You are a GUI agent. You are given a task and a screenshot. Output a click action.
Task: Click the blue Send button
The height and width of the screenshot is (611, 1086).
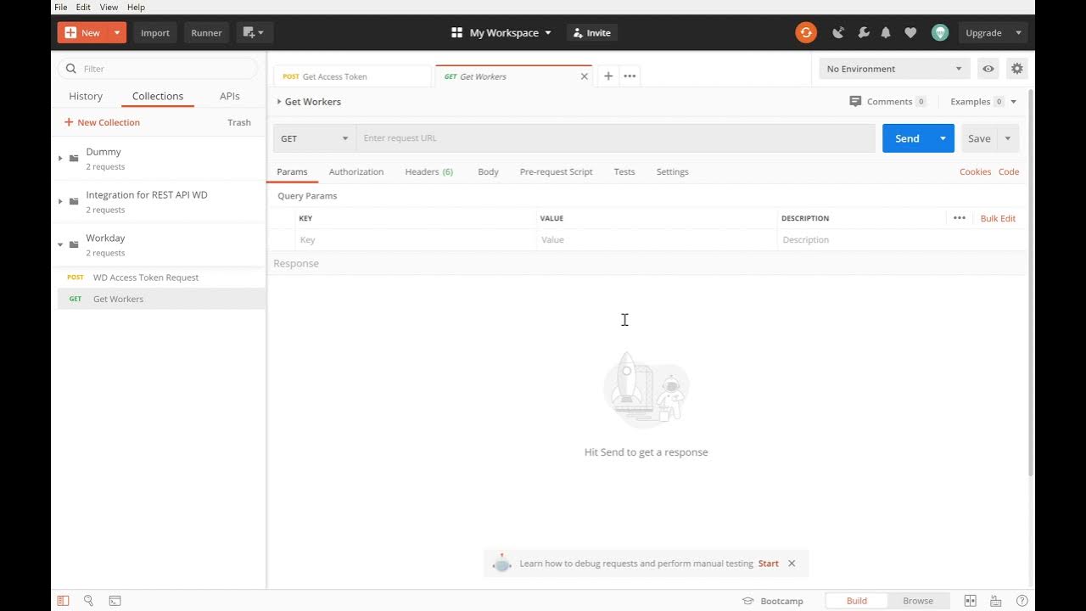tap(907, 138)
